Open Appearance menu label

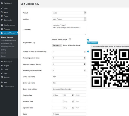tap(8, 62)
